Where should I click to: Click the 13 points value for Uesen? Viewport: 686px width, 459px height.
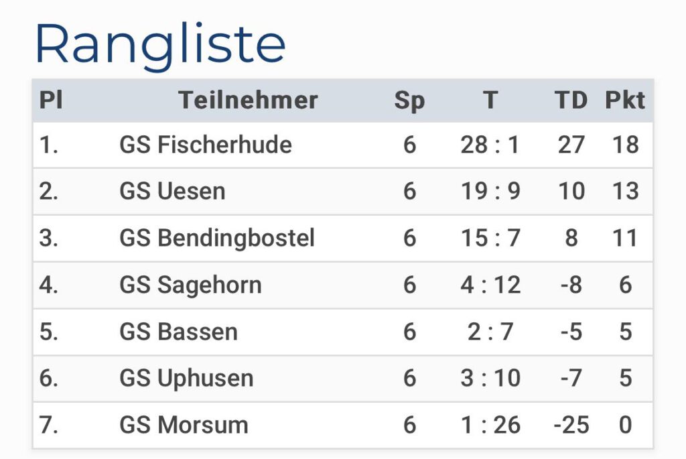[626, 191]
